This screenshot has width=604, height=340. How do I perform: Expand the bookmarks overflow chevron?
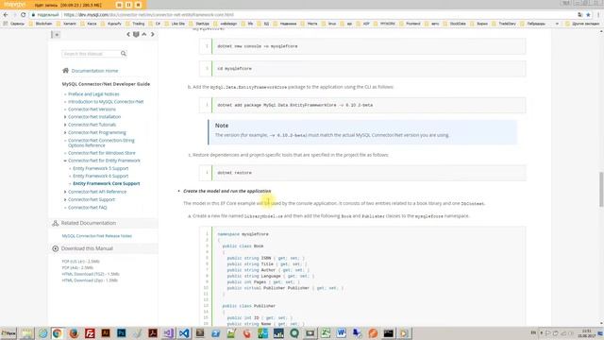[557, 24]
